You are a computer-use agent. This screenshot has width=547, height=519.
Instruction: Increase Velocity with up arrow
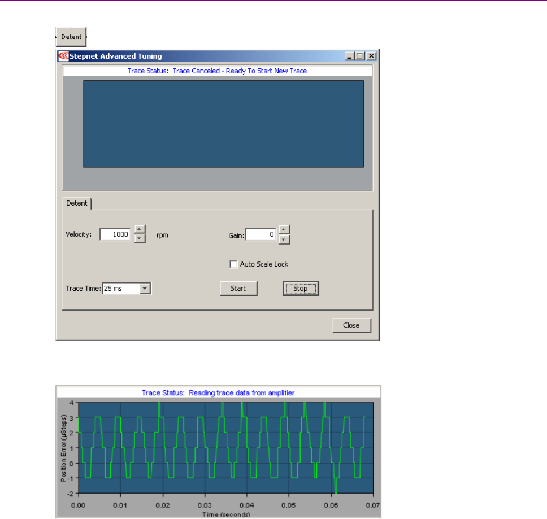click(140, 229)
